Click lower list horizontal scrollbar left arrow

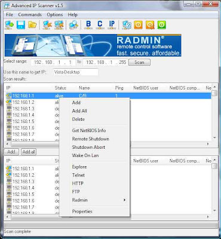pyautogui.click(x=8, y=216)
